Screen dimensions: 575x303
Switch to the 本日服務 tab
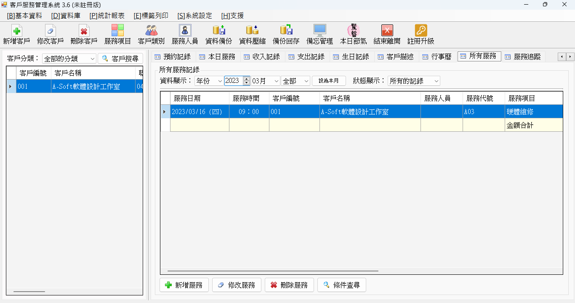pos(218,57)
